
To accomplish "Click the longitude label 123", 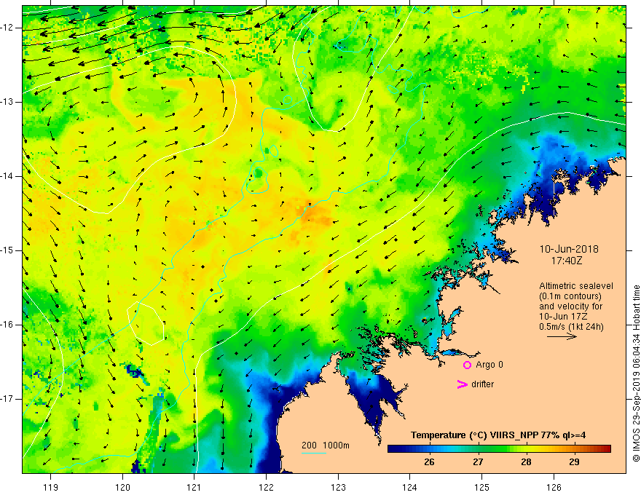I will pyautogui.click(x=338, y=487).
